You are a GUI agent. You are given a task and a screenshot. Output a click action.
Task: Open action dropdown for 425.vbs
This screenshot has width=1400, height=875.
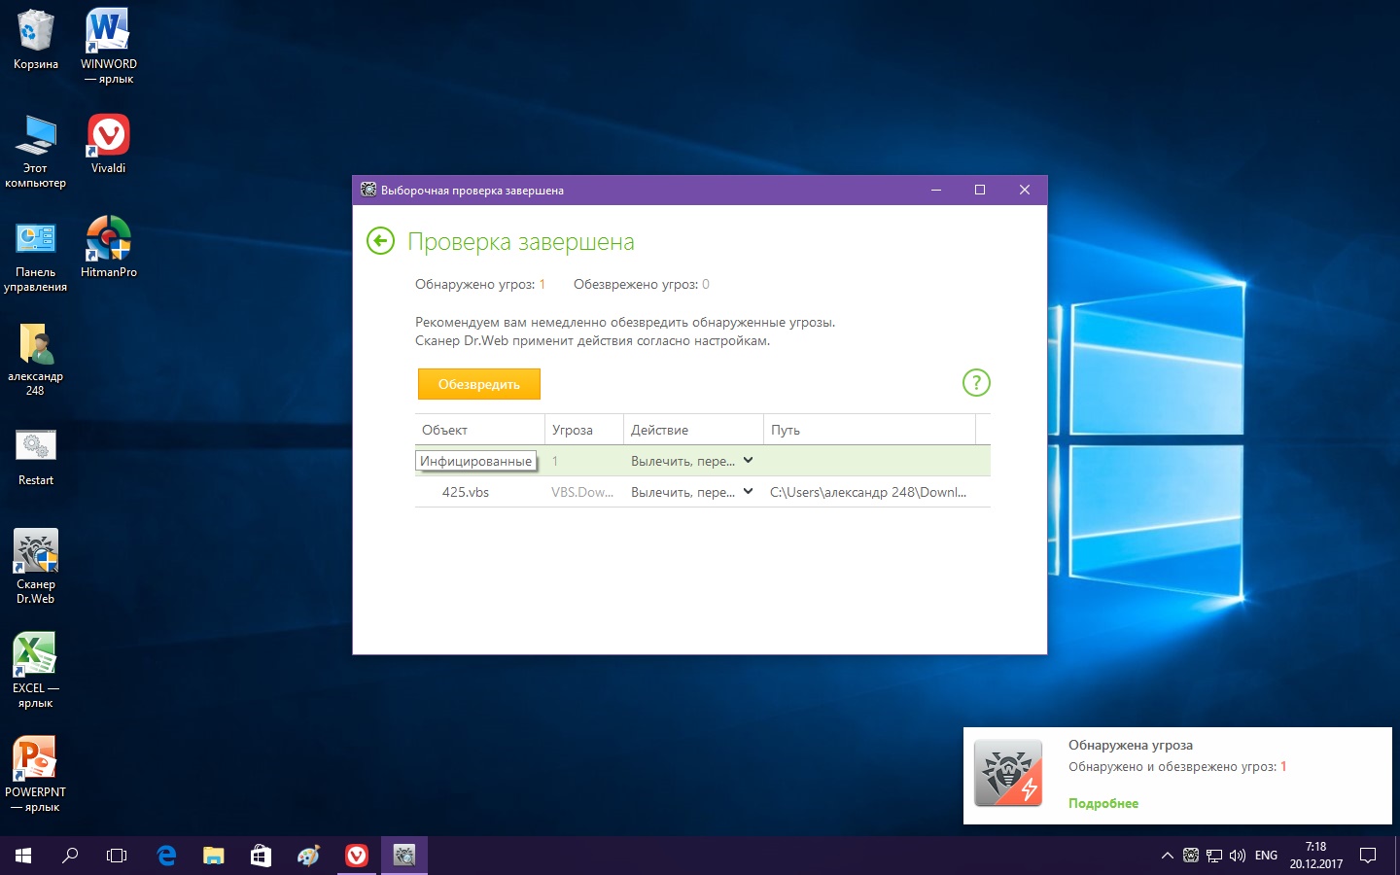[748, 491]
